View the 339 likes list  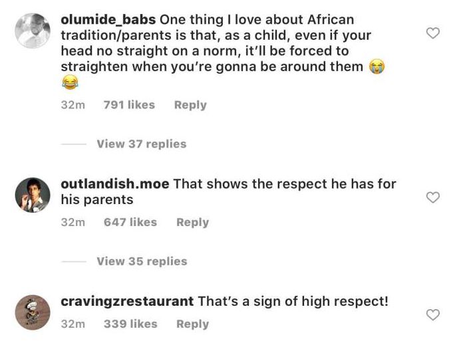tap(130, 324)
